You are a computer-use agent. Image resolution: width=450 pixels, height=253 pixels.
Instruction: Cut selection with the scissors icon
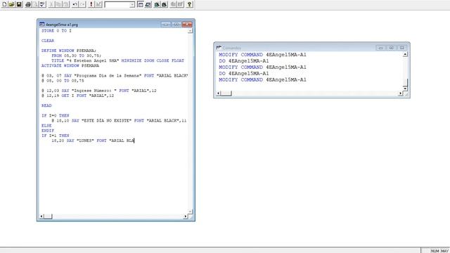pyautogui.click(x=51, y=4)
